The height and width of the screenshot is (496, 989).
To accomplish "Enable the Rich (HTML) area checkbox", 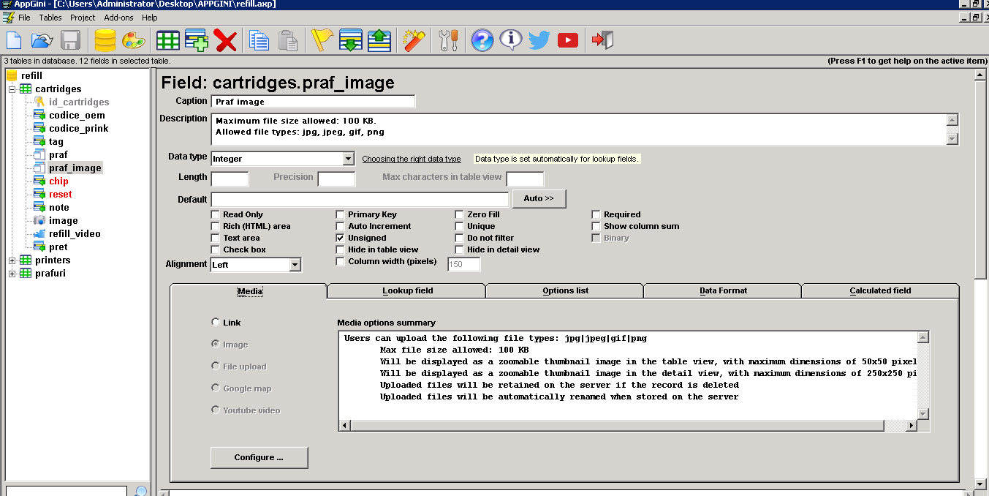I will (215, 226).
